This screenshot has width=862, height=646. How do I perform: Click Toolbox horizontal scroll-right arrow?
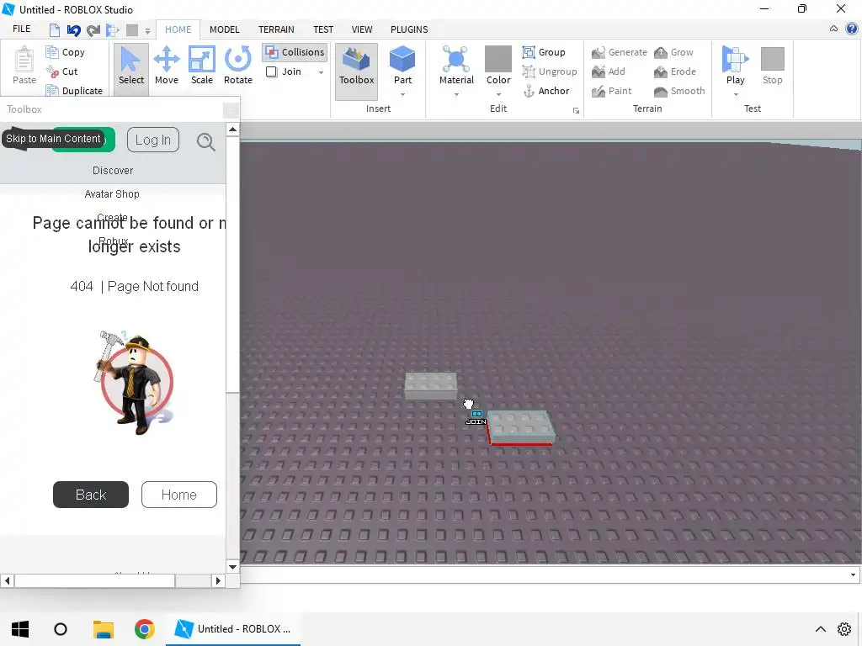[x=218, y=580]
